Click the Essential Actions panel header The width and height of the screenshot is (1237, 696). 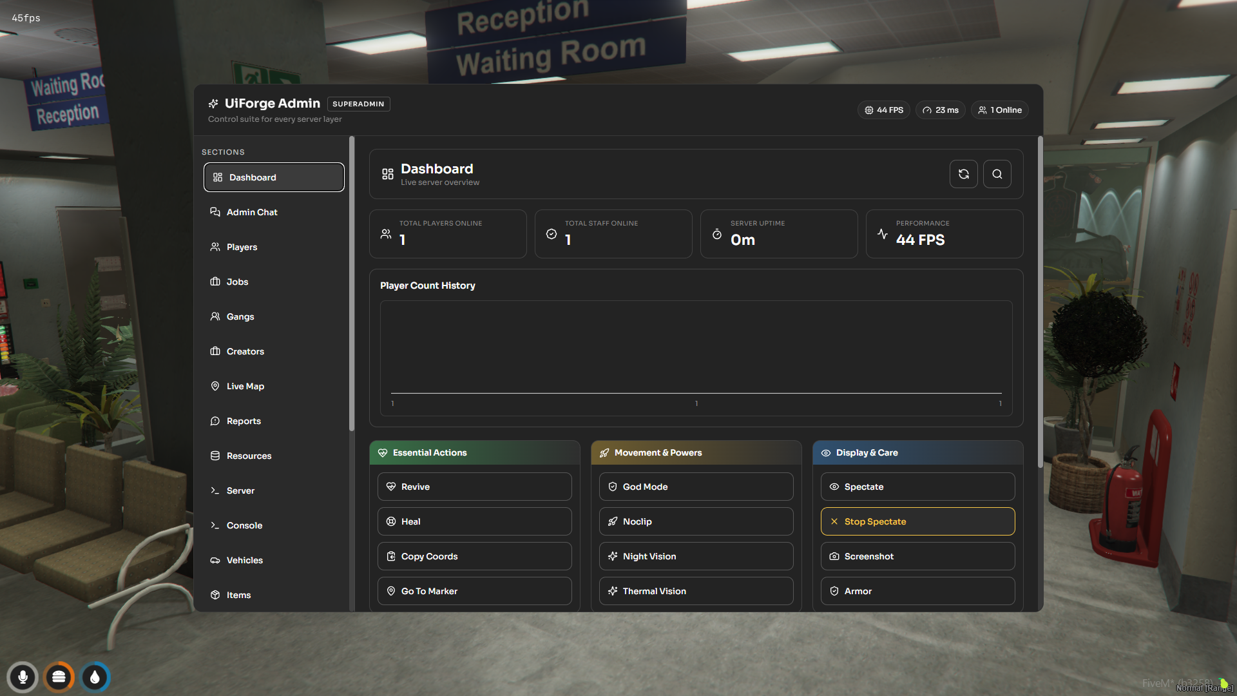(x=474, y=453)
